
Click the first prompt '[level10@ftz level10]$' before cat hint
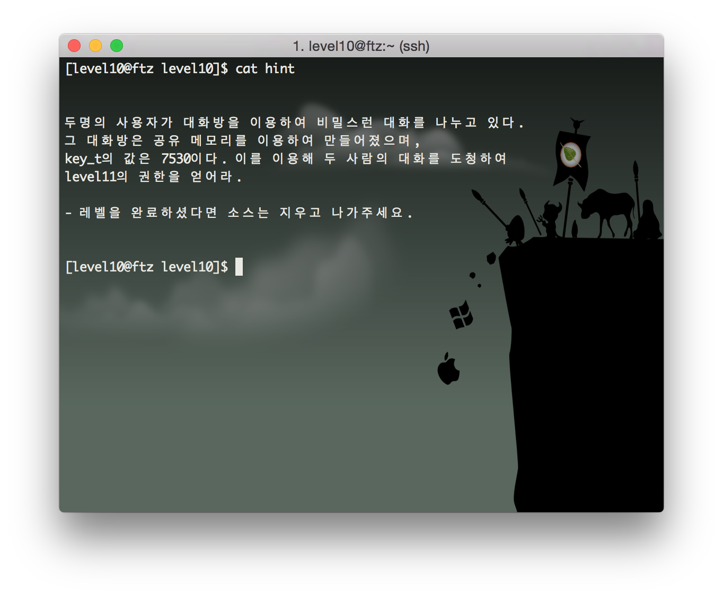[x=147, y=69]
